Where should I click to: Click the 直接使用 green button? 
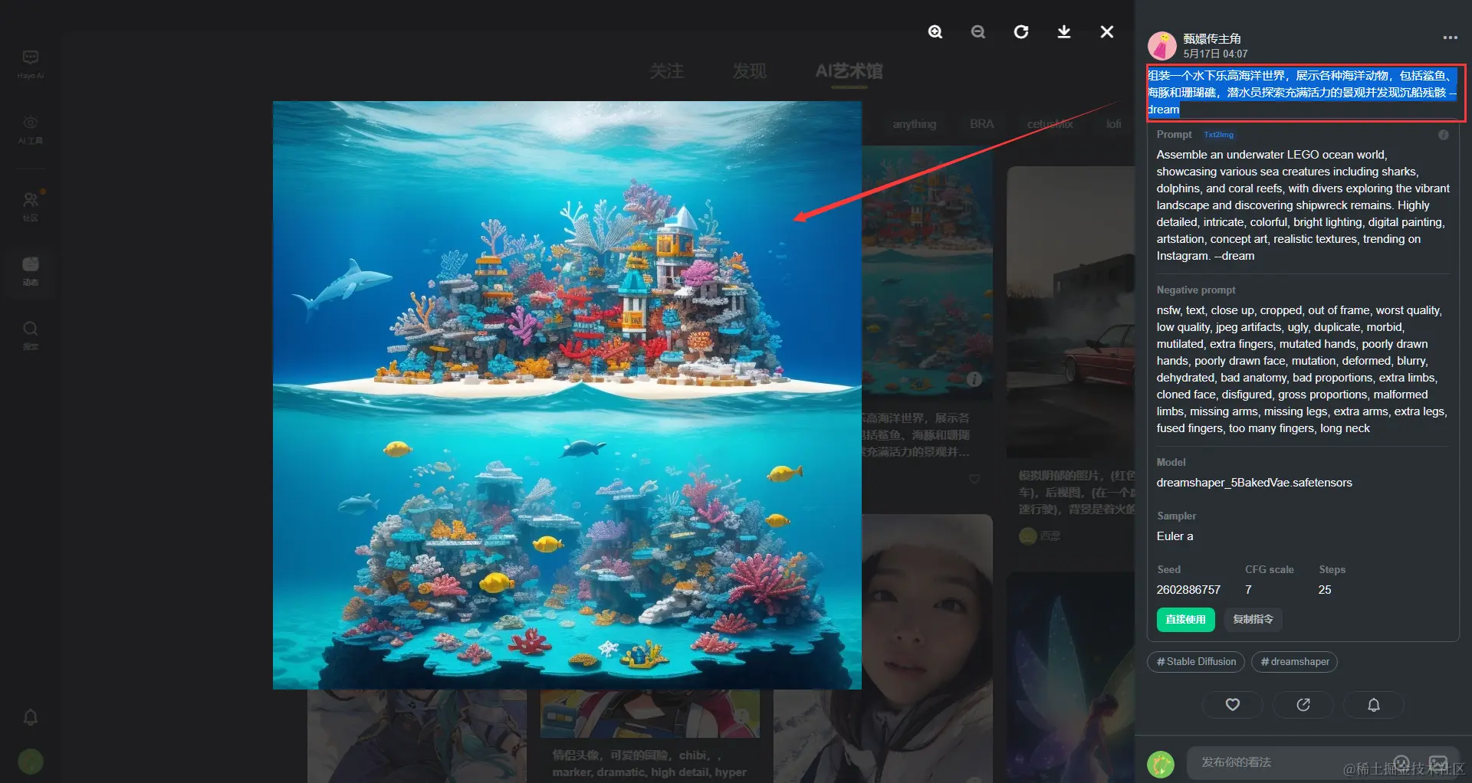[1185, 619]
